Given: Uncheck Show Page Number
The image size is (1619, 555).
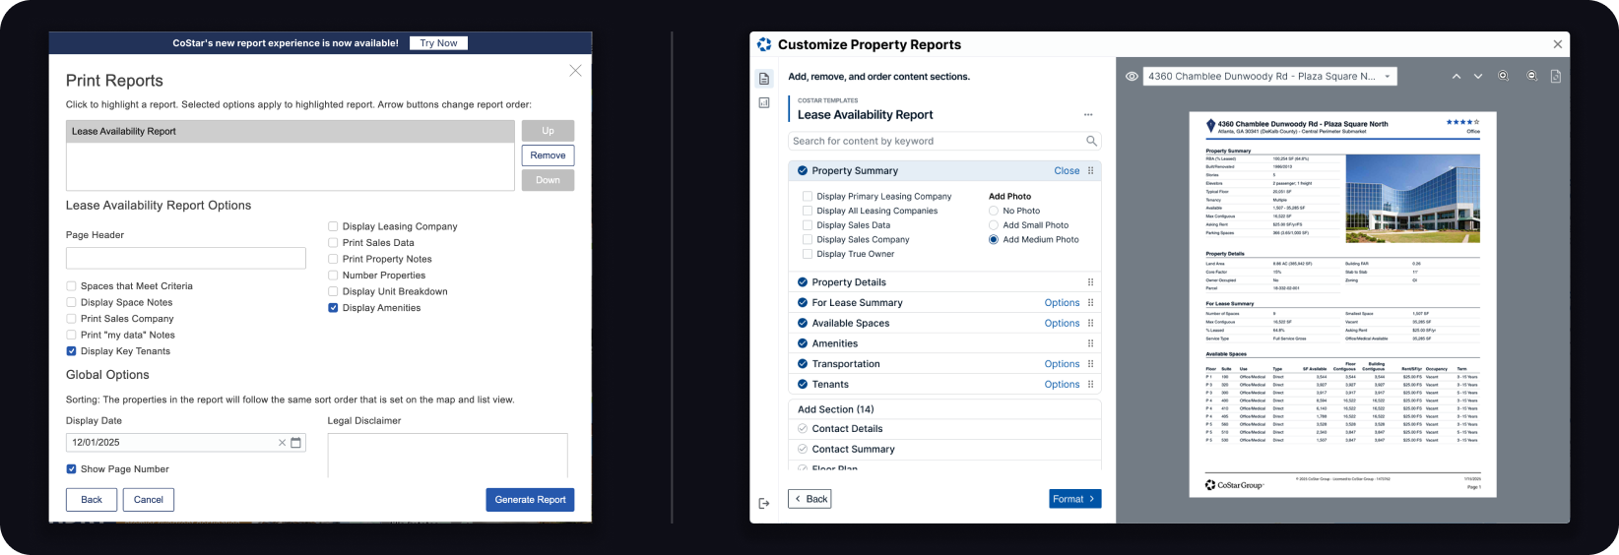Looking at the screenshot, I should (x=71, y=469).
